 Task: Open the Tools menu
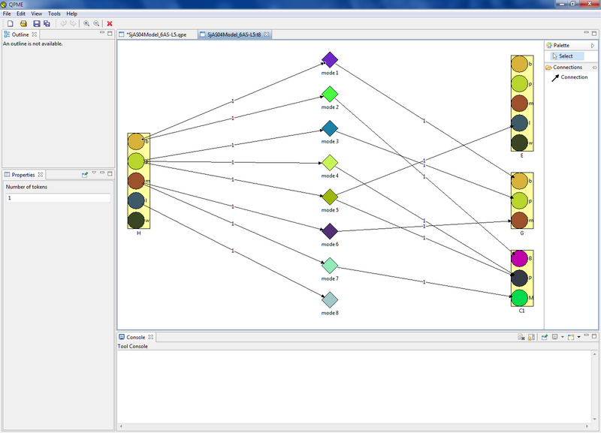[54, 14]
